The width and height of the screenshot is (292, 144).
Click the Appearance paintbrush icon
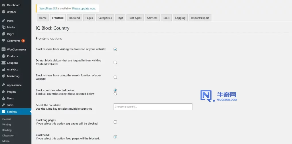3,85
